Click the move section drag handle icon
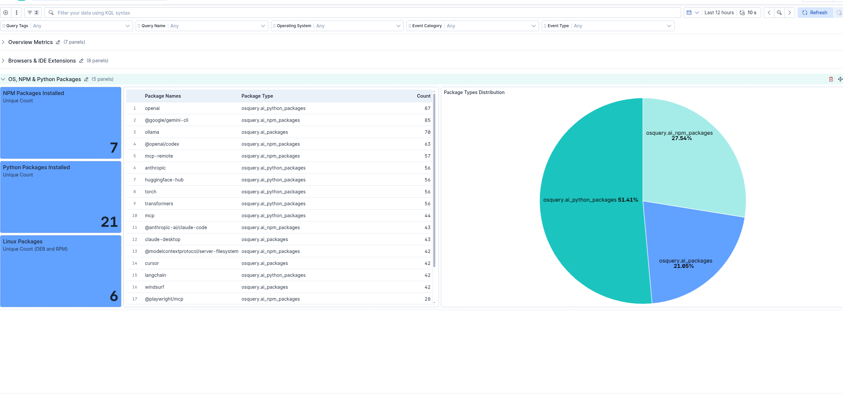Image resolution: width=843 pixels, height=394 pixels. click(840, 79)
